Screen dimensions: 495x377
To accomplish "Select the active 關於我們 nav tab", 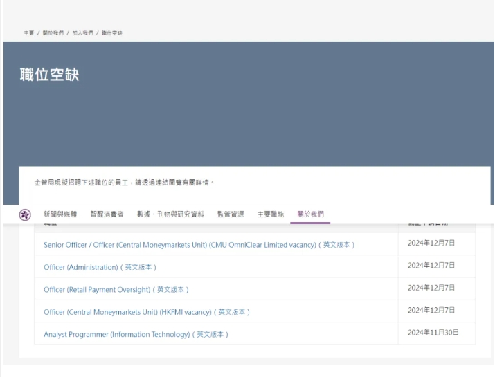I will pyautogui.click(x=310, y=214).
